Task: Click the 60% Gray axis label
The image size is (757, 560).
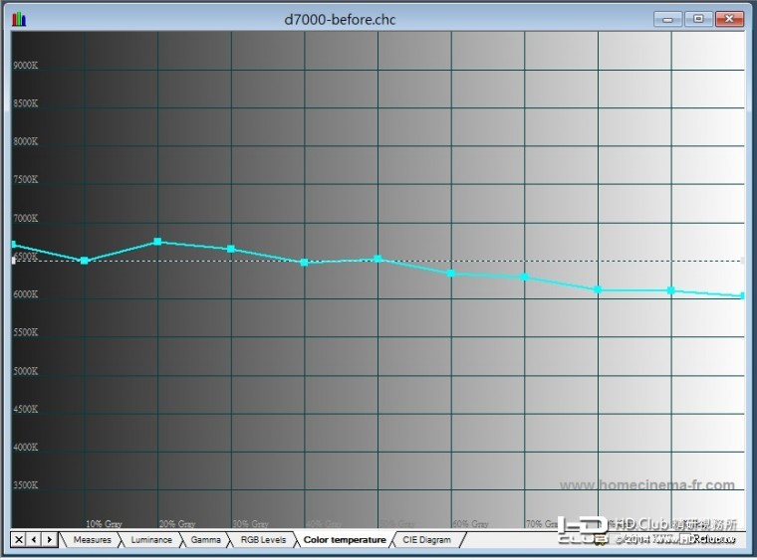Action: coord(471,523)
